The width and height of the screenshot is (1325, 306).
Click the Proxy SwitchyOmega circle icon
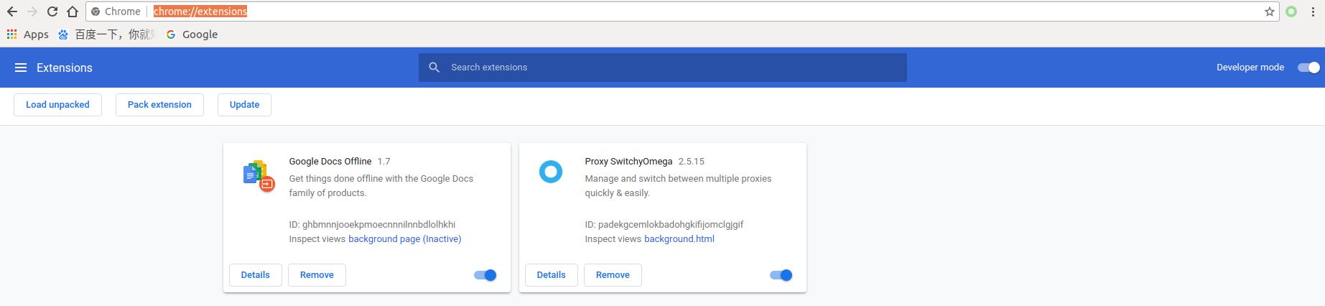[x=551, y=172]
